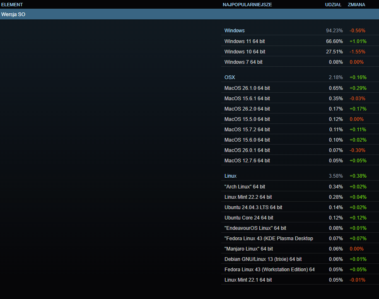Select the NAJPOPULARNIEJSZE column header
The height and width of the screenshot is (299, 379).
pos(247,5)
